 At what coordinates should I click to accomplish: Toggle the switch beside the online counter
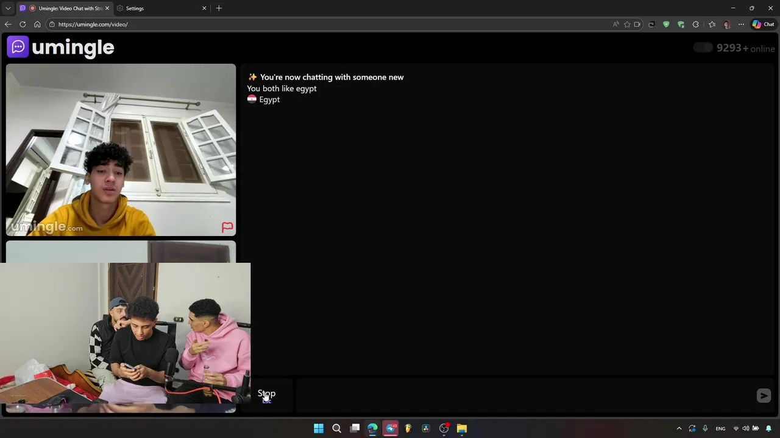pos(703,47)
